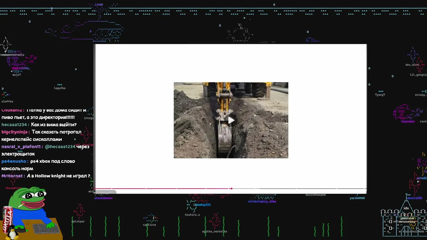Click fish label 'krutoy333'
This screenshot has width=427, height=240.
pyautogui.click(x=203, y=205)
